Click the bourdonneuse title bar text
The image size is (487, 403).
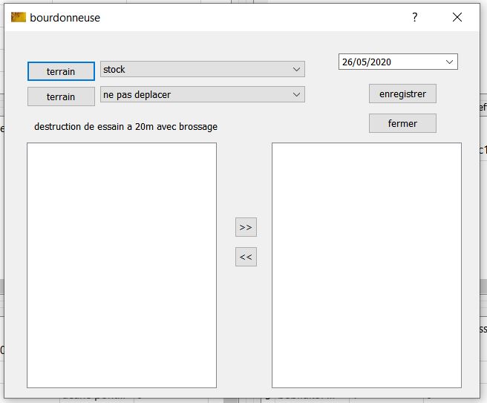pyautogui.click(x=65, y=17)
